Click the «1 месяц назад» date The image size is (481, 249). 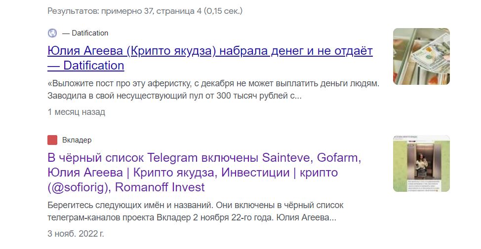pos(76,112)
